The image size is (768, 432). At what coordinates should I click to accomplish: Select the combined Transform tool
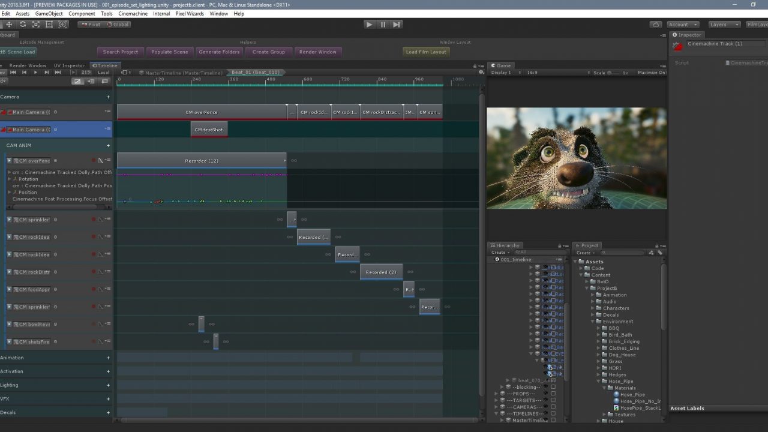62,25
